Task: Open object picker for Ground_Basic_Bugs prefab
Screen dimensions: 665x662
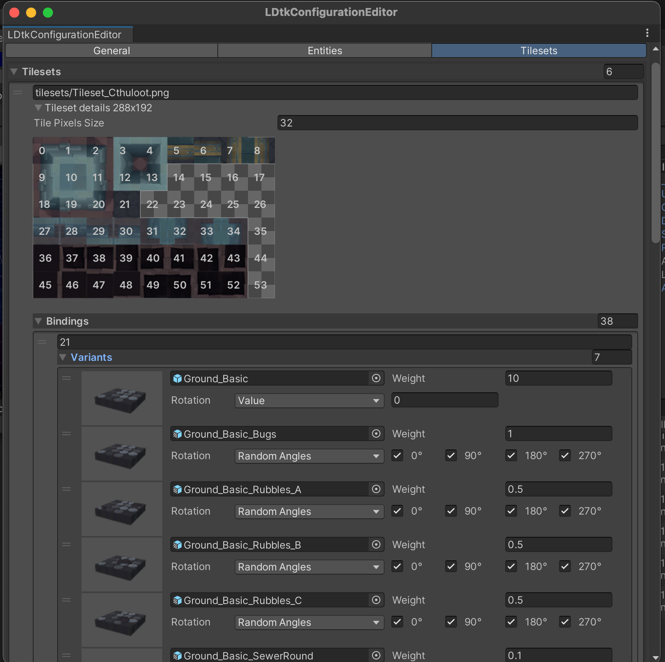Action: coord(376,434)
